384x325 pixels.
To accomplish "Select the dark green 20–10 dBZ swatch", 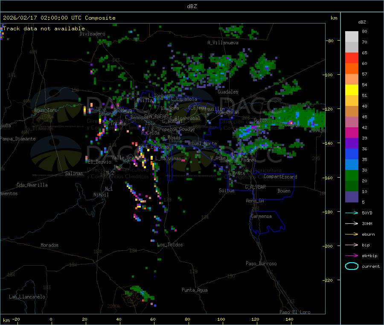I will click(352, 186).
